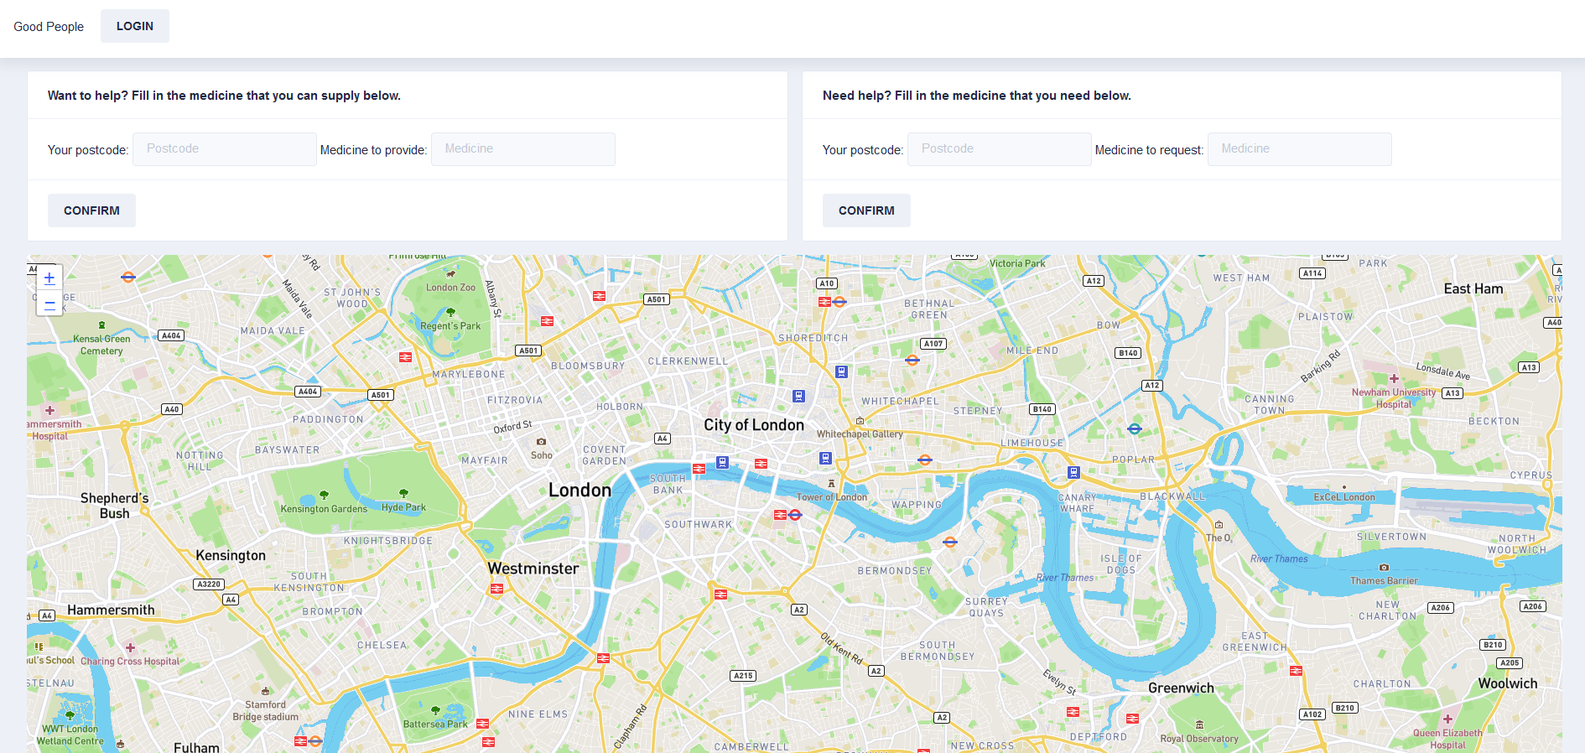Click the Thames Barrier camera icon
1585x753 pixels.
click(1384, 568)
